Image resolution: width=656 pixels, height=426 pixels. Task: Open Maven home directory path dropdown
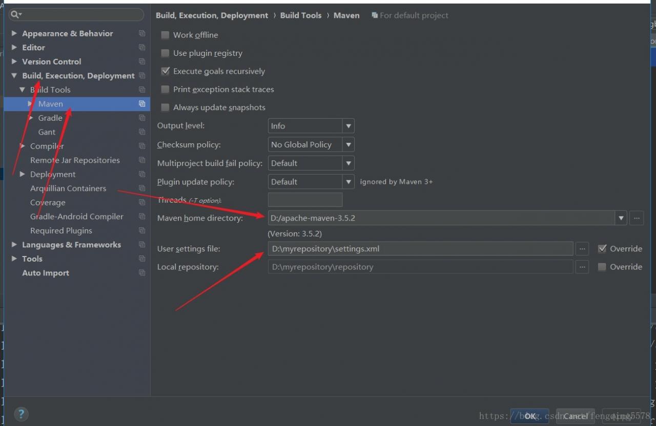(x=621, y=218)
